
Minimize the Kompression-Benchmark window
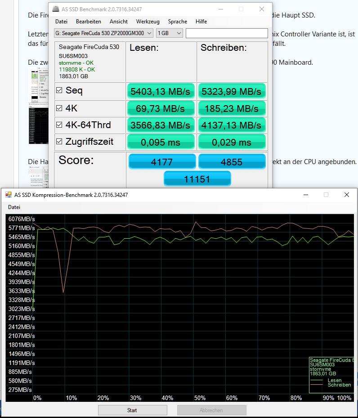[x=306, y=195]
